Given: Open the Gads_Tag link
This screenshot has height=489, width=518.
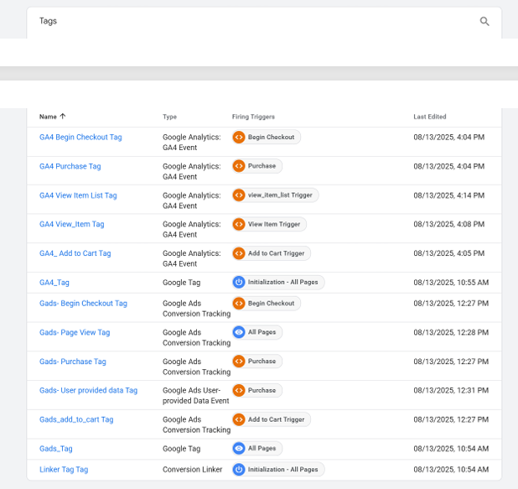Looking at the screenshot, I should (x=56, y=449).
